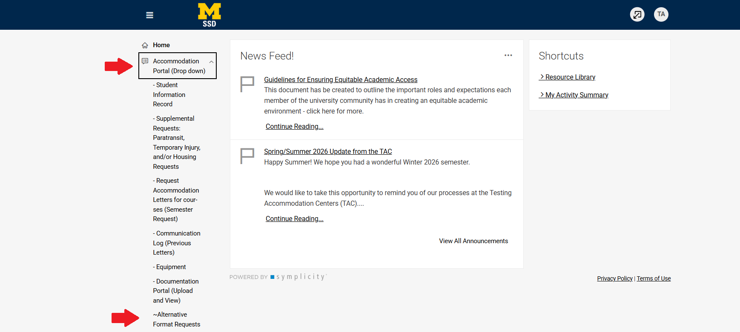The height and width of the screenshot is (332, 740).
Task: Open Request Accommodation Letters for courses
Action: (176, 200)
